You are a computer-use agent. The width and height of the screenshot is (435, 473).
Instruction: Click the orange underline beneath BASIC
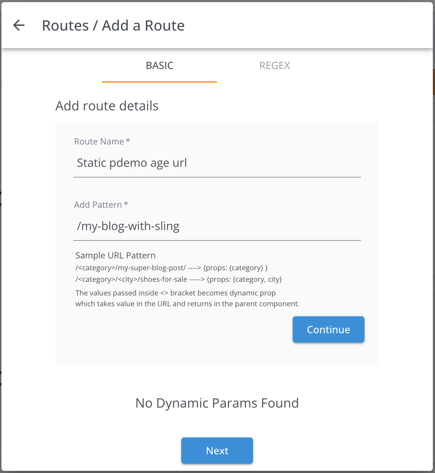160,82
